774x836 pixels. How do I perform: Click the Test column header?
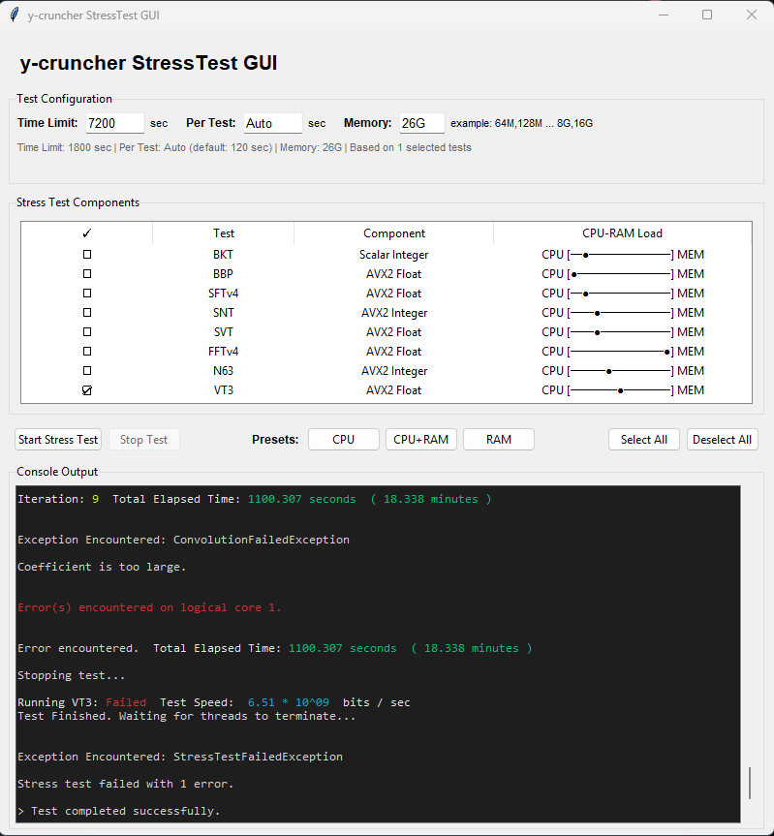[224, 233]
